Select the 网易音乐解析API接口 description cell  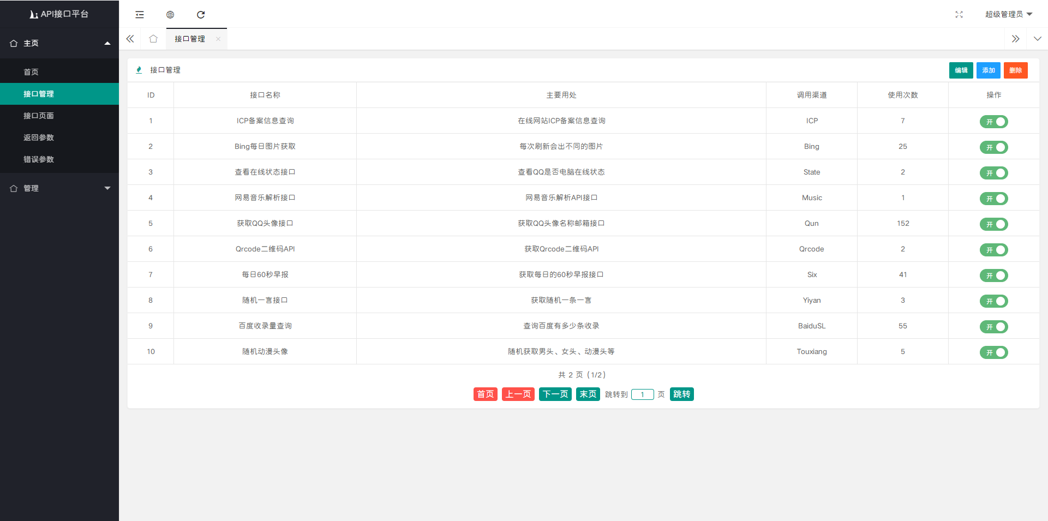[x=561, y=197]
